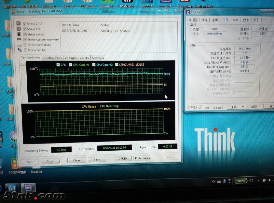Screen dimensions: 274x203
Task: Open AIDA64 Preferences
Action: click(143, 158)
